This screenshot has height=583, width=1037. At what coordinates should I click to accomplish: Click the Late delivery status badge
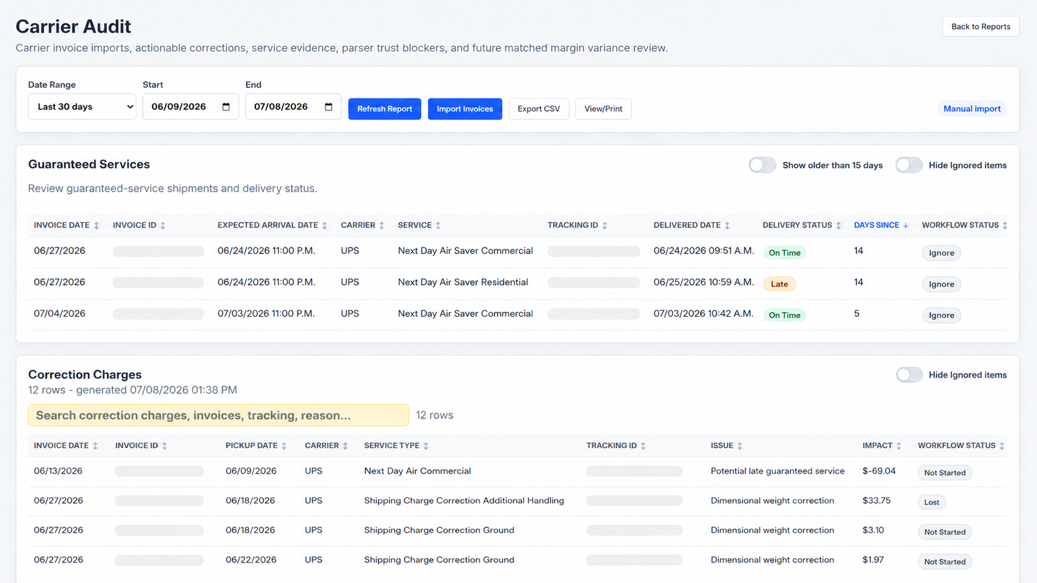pos(779,284)
